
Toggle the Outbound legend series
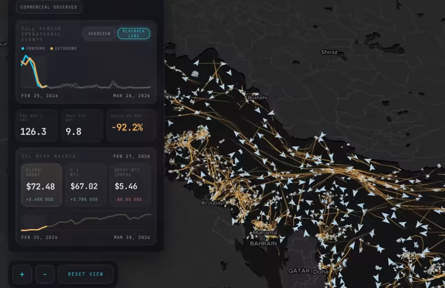(63, 48)
